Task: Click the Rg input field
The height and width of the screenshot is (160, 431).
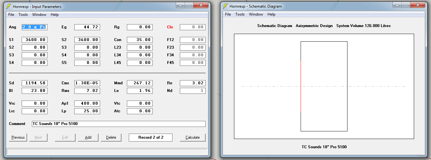Action: (140, 27)
